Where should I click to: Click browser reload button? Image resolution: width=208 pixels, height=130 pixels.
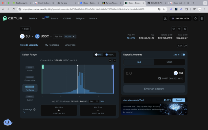pos(14,9)
